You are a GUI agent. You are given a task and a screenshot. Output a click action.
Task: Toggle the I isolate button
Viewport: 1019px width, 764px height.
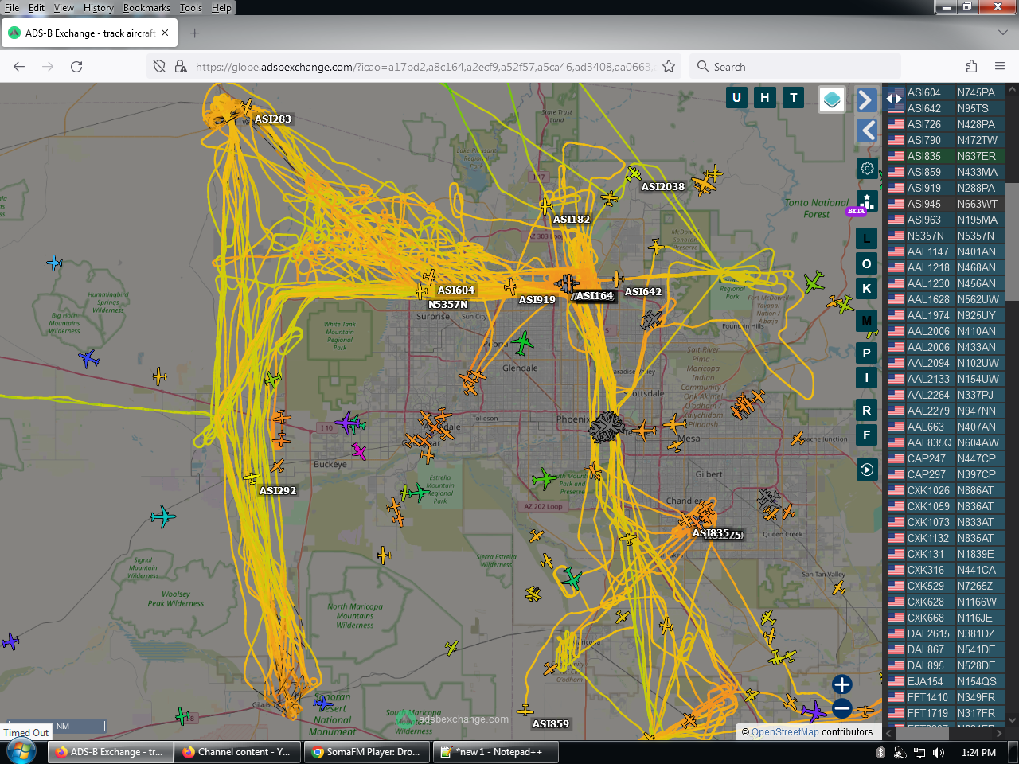[x=867, y=377]
